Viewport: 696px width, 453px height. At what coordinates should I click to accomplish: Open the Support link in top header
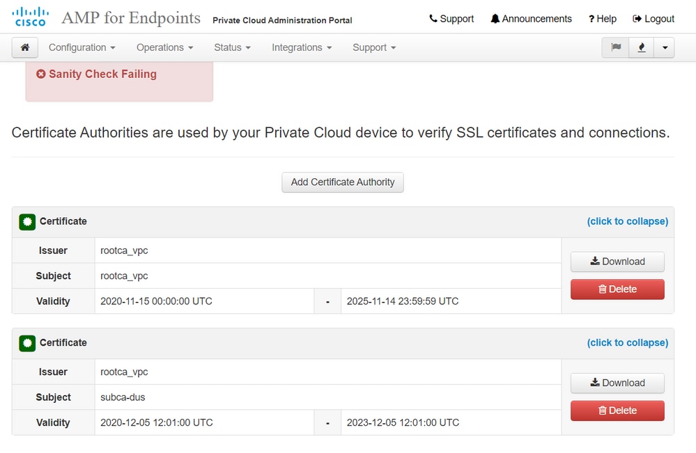(451, 19)
